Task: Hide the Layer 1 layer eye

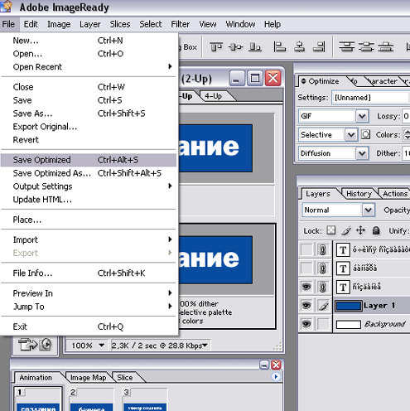Action: (x=306, y=305)
